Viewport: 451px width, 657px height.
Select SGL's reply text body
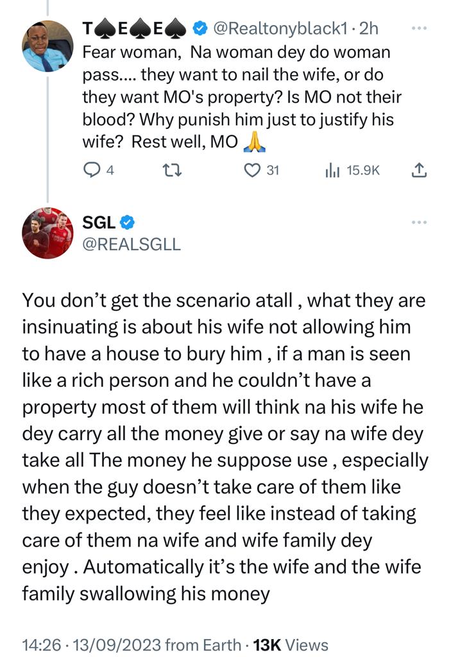point(225,447)
